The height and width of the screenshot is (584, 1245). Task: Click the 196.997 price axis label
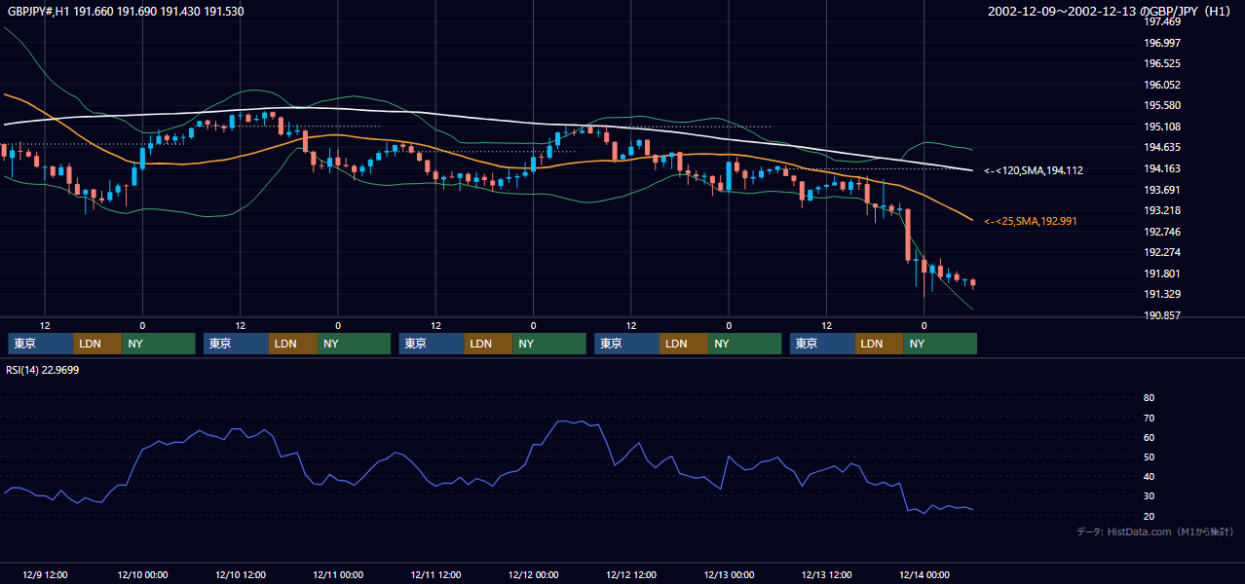pyautogui.click(x=1162, y=43)
